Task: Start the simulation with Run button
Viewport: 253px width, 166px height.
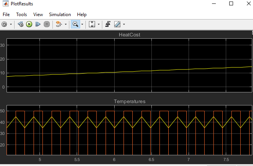Action: [x=29, y=25]
